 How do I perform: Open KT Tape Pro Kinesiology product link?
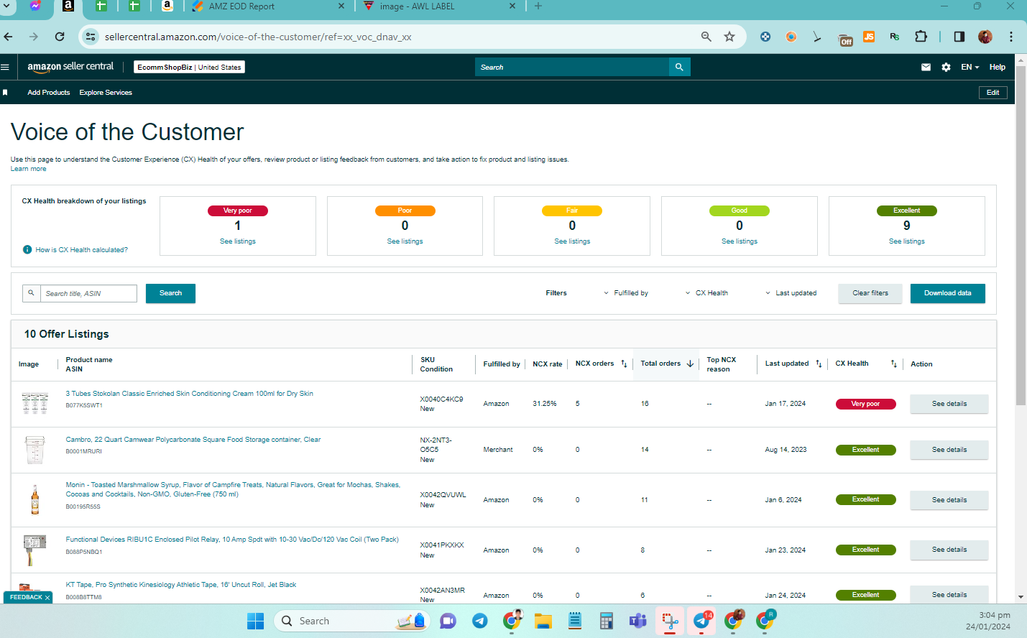pos(181,585)
